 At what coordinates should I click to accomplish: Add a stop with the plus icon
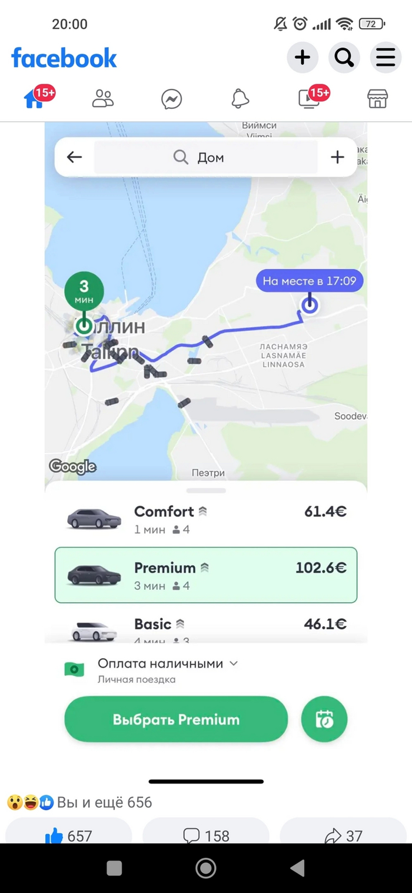pyautogui.click(x=337, y=157)
